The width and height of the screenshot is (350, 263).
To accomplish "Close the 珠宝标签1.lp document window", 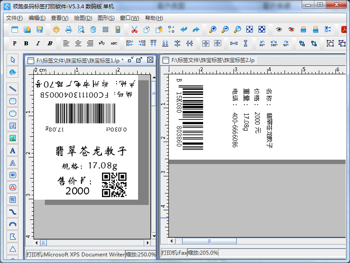I will [x=150, y=60].
